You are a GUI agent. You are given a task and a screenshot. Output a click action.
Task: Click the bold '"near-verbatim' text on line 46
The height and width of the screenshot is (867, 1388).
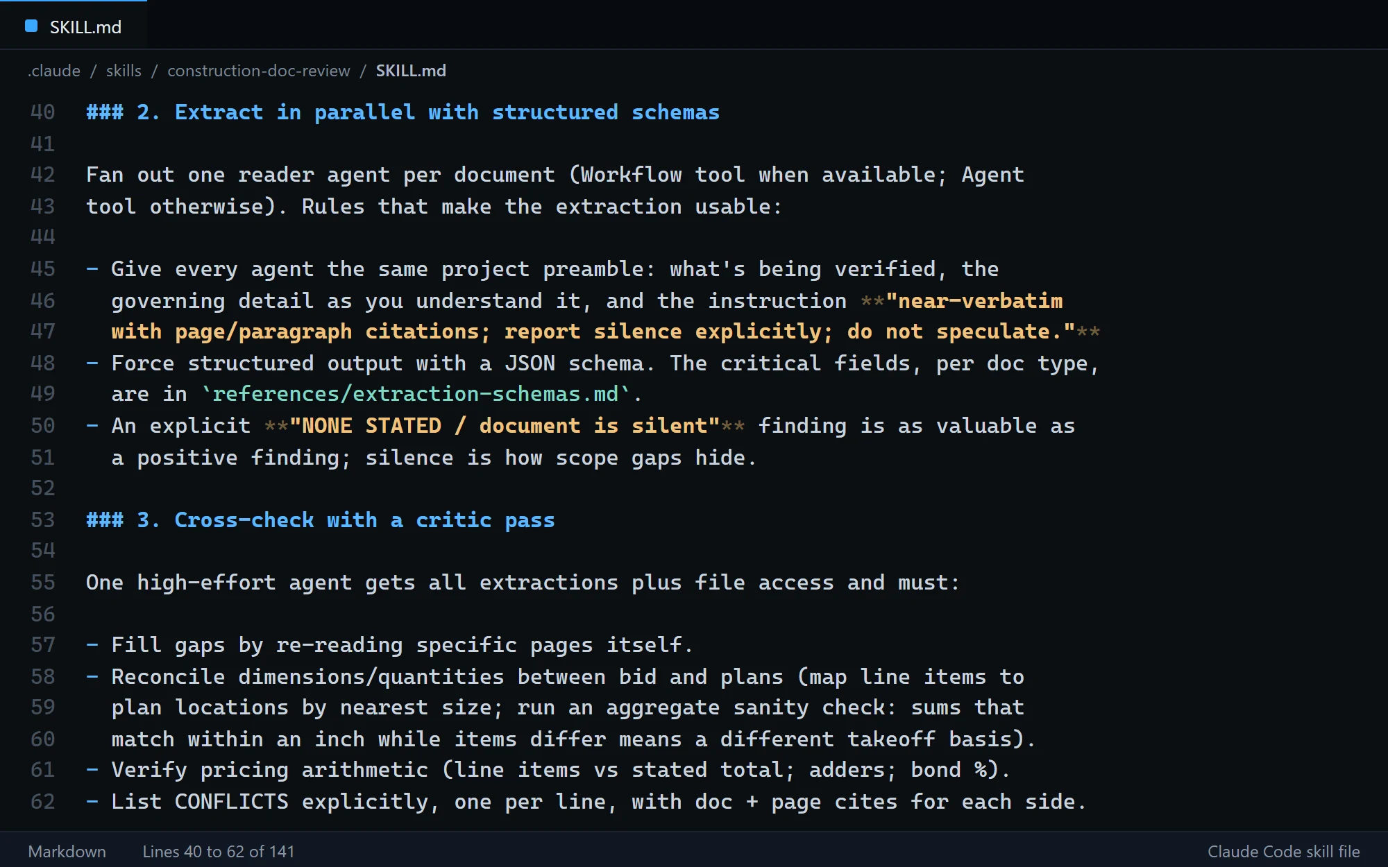click(974, 301)
